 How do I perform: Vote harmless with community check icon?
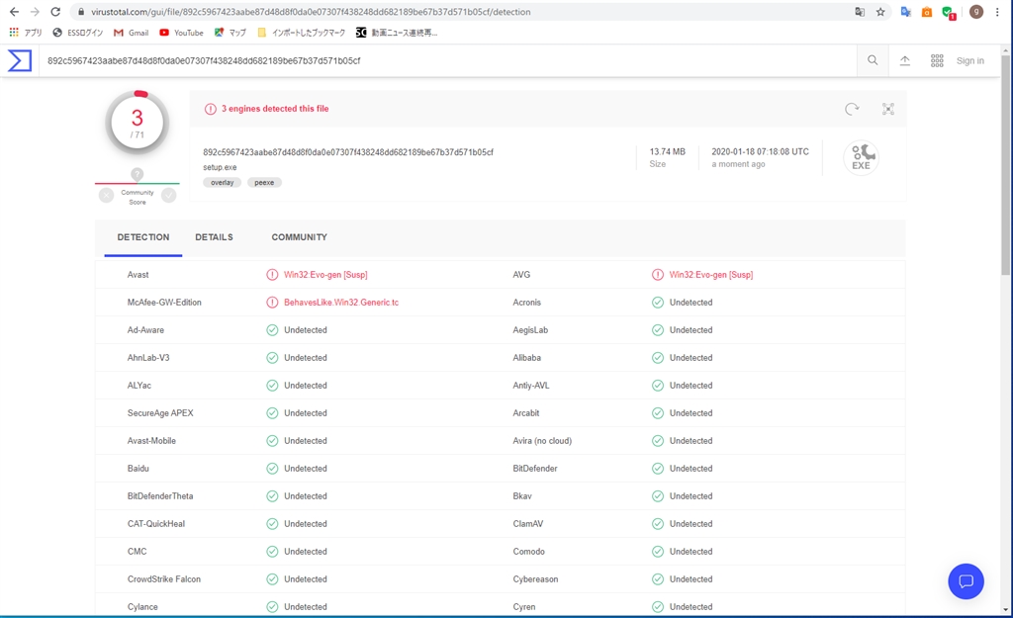tap(168, 195)
